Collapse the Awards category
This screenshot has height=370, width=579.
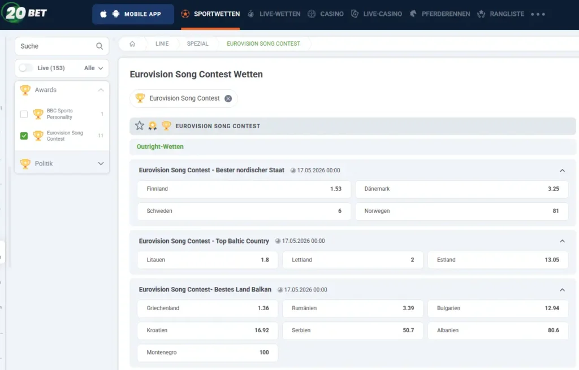coord(101,90)
